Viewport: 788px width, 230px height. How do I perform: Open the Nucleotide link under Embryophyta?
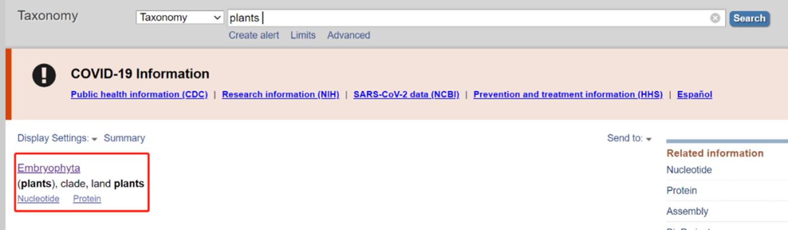point(38,199)
